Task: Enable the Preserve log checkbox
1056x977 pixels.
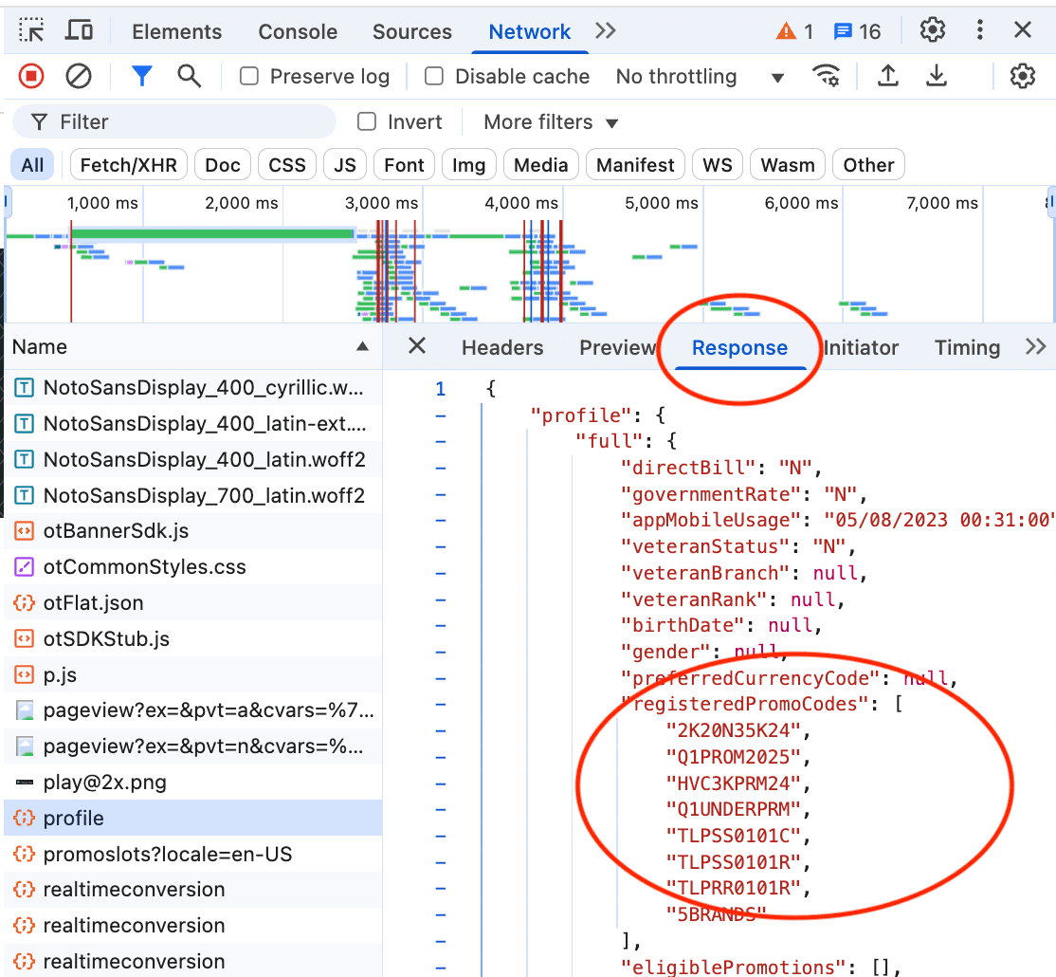Action: [x=249, y=76]
